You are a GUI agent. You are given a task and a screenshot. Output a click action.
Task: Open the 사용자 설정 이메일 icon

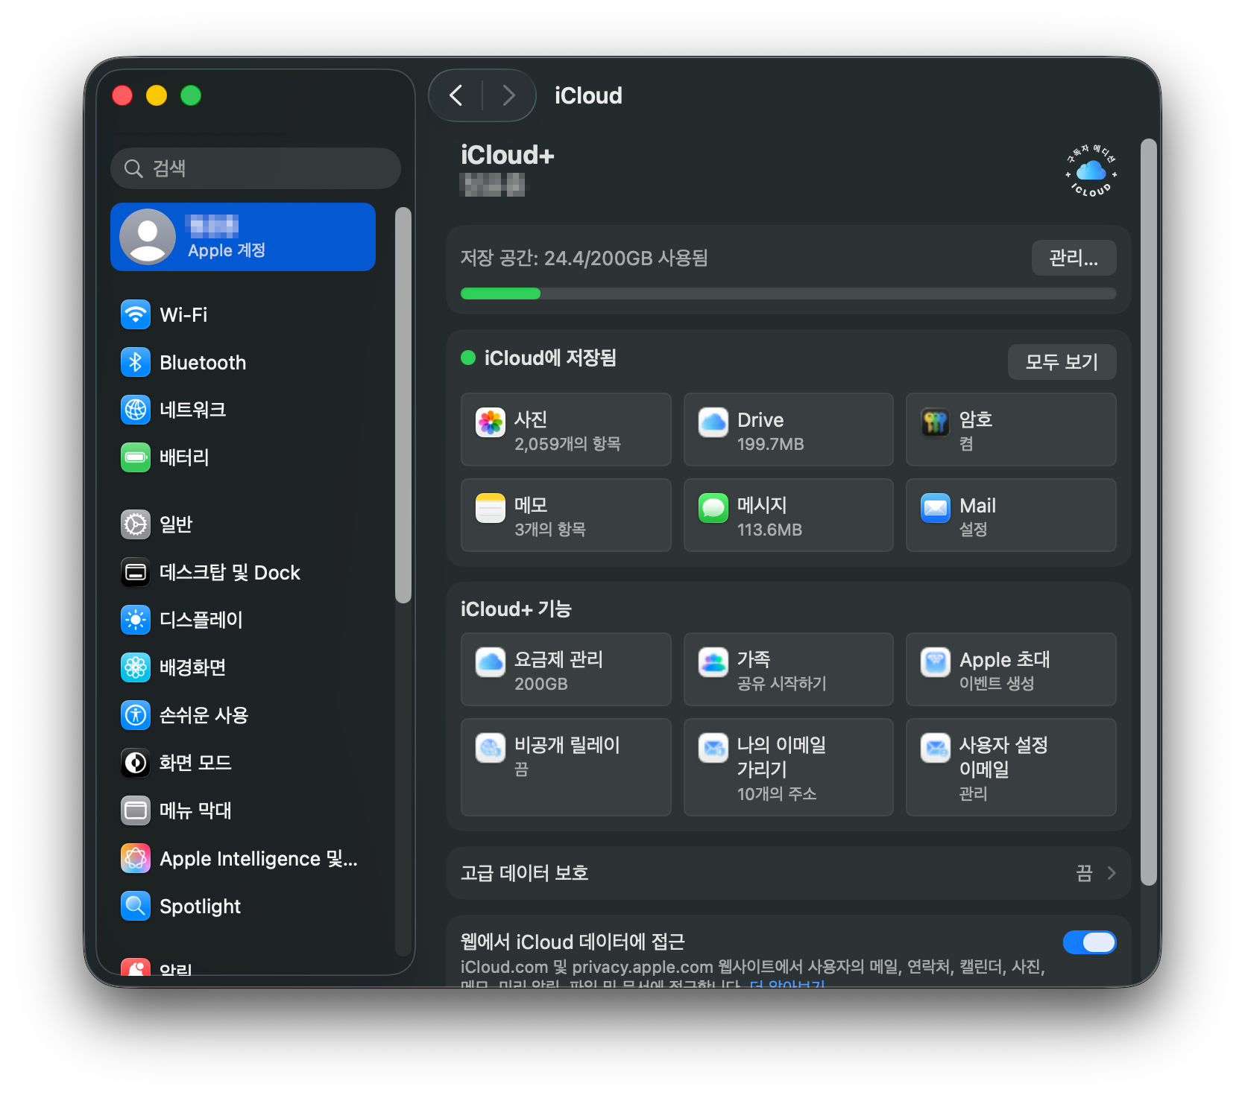click(936, 748)
